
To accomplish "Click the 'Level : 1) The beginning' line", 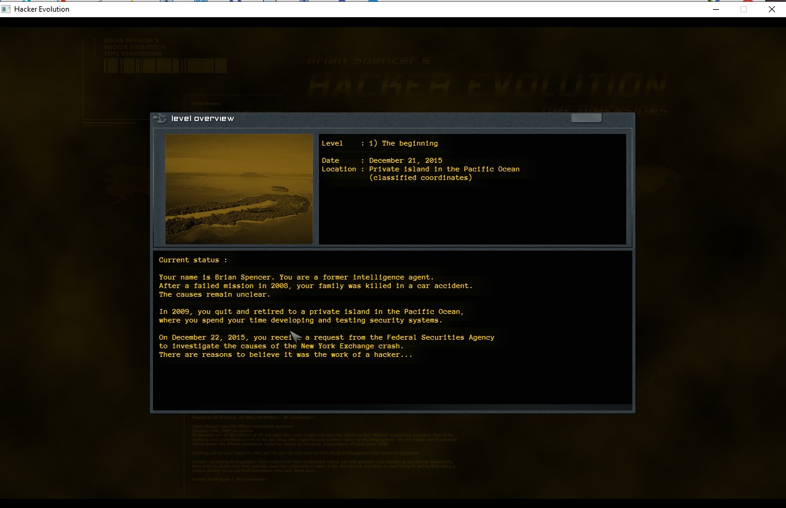I will pyautogui.click(x=380, y=143).
